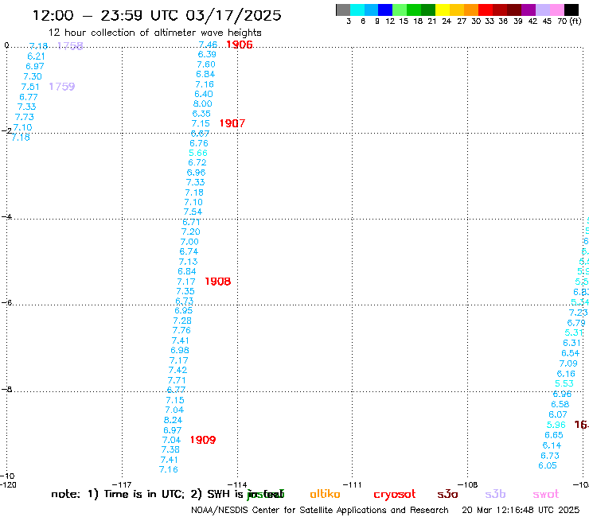Image resolution: width=589 pixels, height=517 pixels.
Task: Select the 7.60 wave height reading
Action: click(206, 64)
